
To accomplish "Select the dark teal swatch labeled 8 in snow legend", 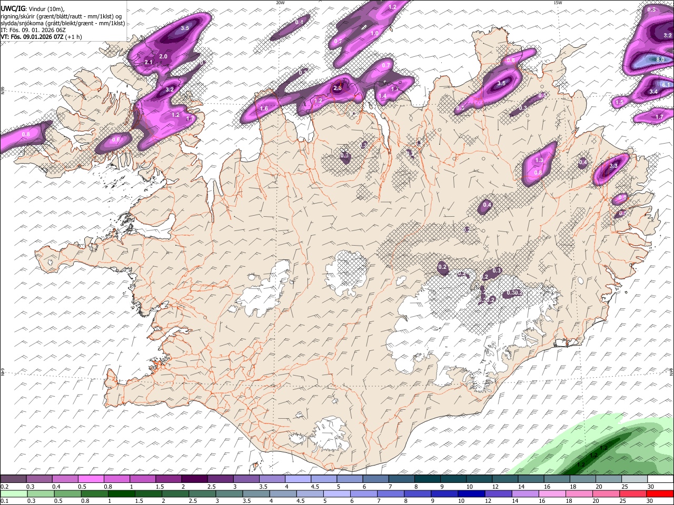I will tap(428, 479).
